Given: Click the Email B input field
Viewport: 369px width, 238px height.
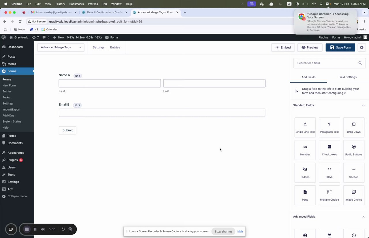Looking at the screenshot, I should (162, 113).
